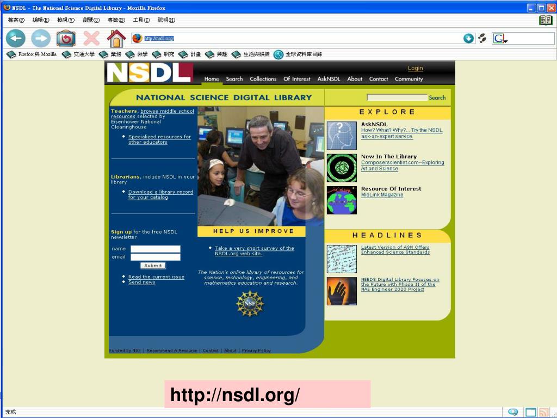
Task: Open the Google search engine dropdown
Action: pos(500,39)
